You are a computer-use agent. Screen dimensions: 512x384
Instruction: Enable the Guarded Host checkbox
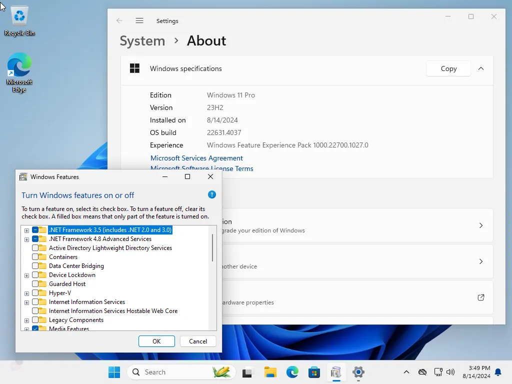35,284
